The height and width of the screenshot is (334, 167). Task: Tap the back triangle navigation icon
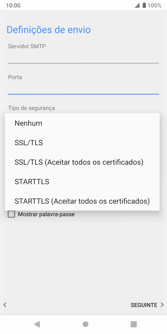tap(37, 324)
